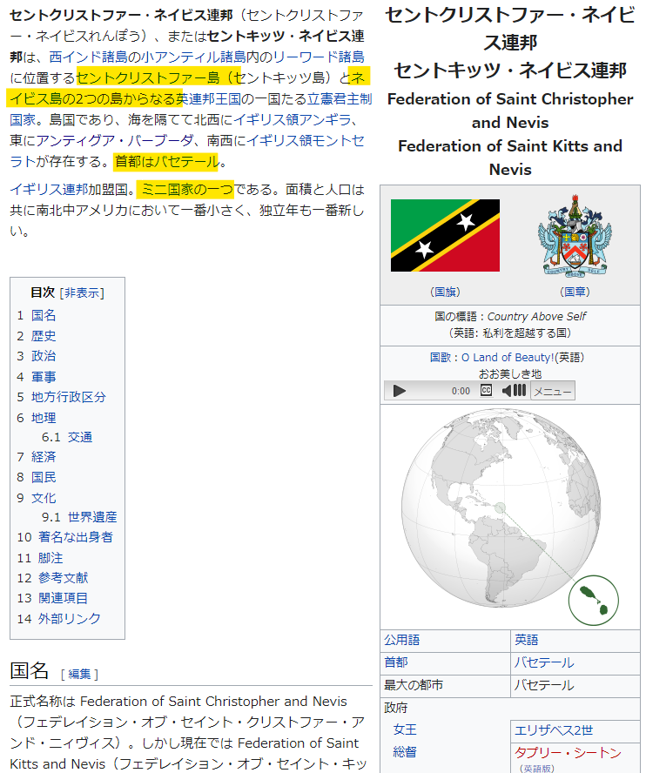This screenshot has width=646, height=773.
Task: Open the O Land of Beauty! link
Action: point(508,358)
